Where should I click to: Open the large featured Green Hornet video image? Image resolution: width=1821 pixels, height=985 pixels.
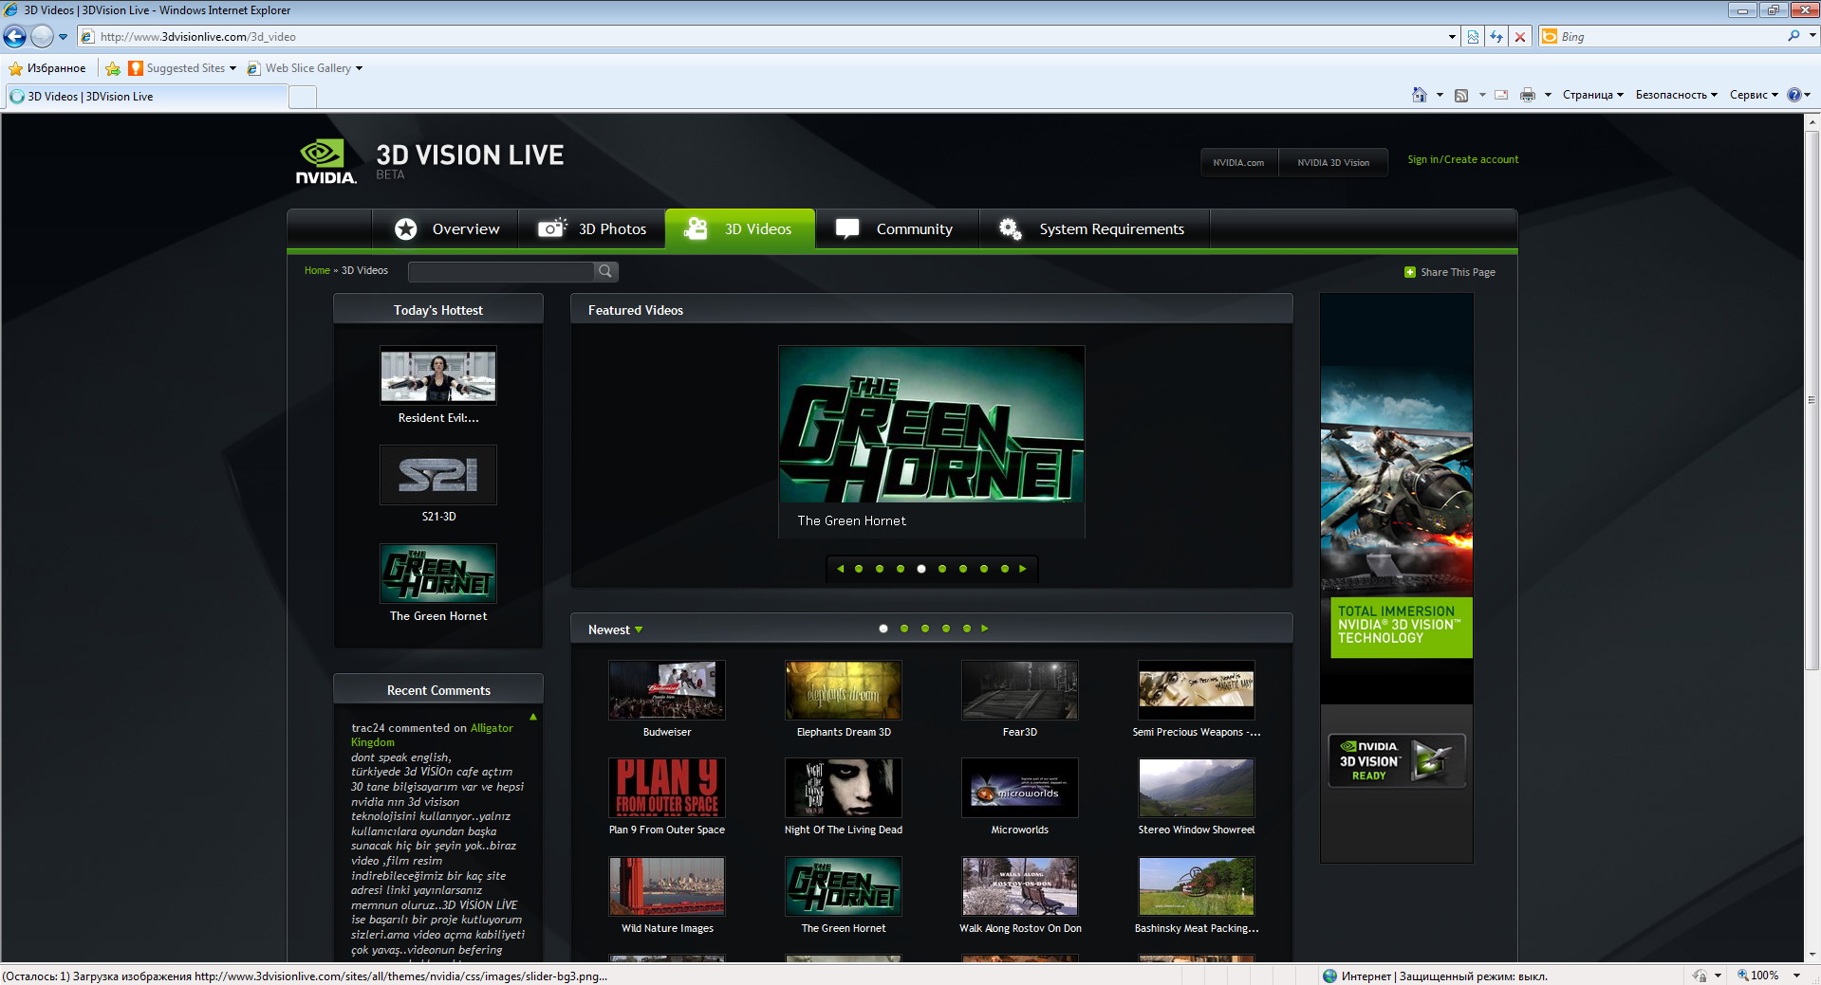click(932, 425)
